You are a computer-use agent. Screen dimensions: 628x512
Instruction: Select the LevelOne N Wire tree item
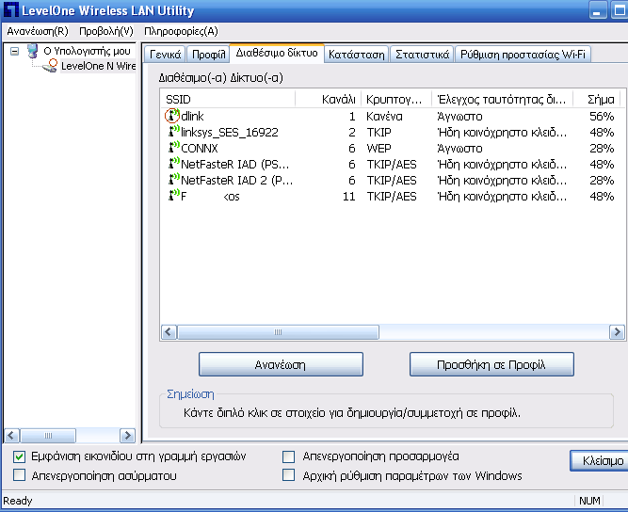tap(99, 66)
